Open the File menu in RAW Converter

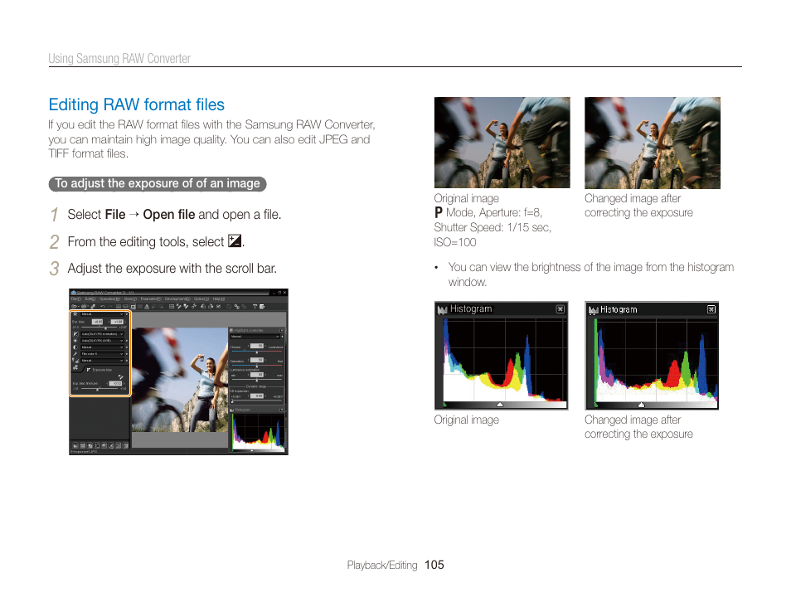76,298
